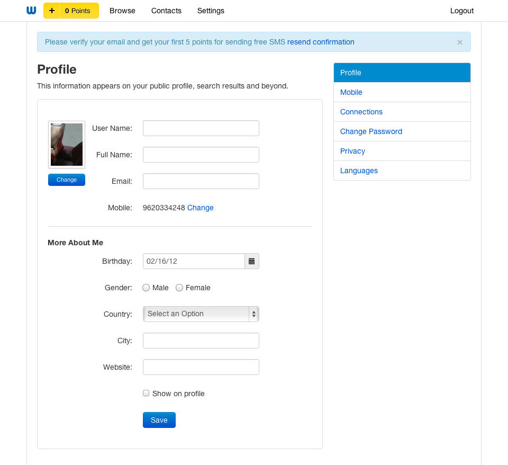Image resolution: width=508 pixels, height=465 pixels.
Task: Open Settings in the top navigation
Action: point(211,11)
